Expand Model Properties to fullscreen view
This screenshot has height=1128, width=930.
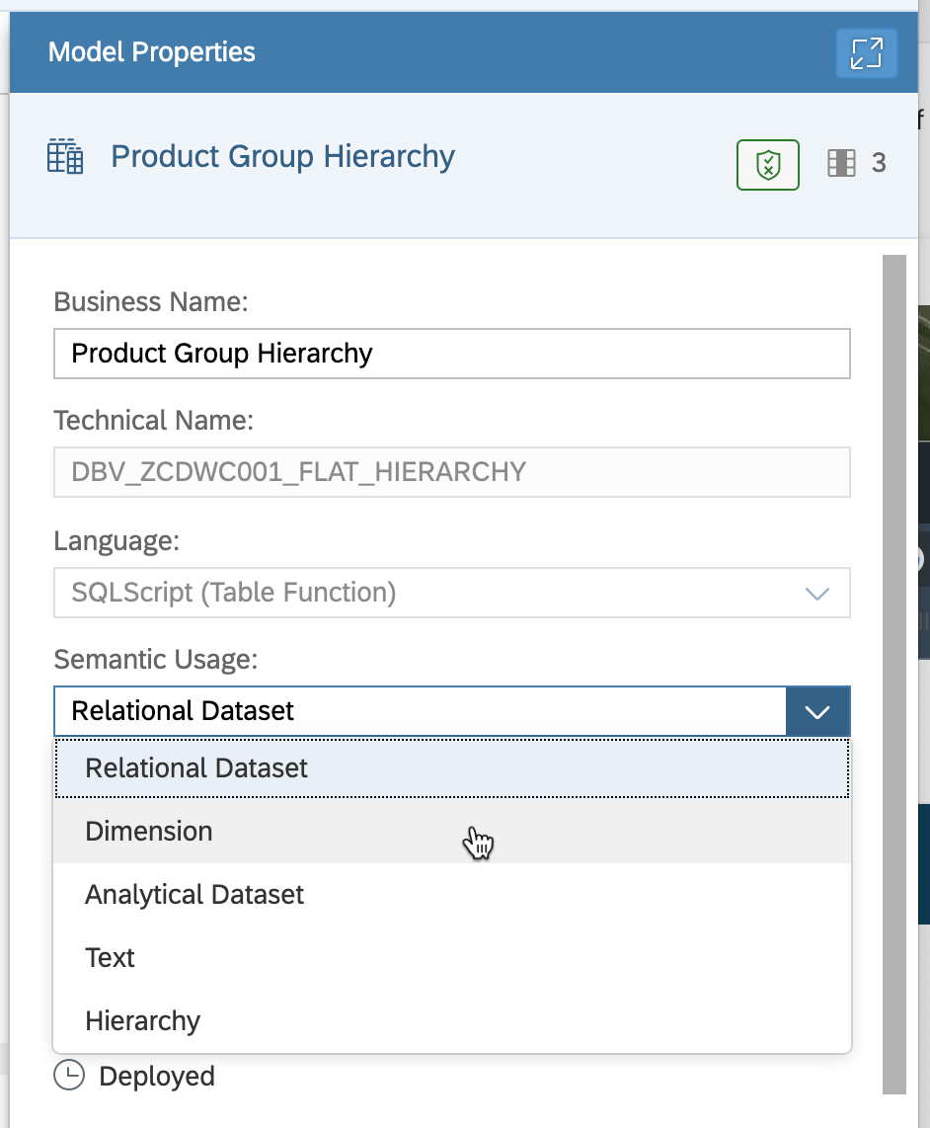[866, 52]
